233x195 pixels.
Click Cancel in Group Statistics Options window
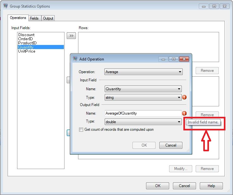point(184,186)
